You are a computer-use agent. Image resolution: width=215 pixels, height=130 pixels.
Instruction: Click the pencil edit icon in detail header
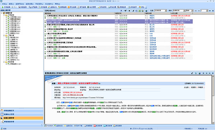pyautogui.click(x=192, y=73)
